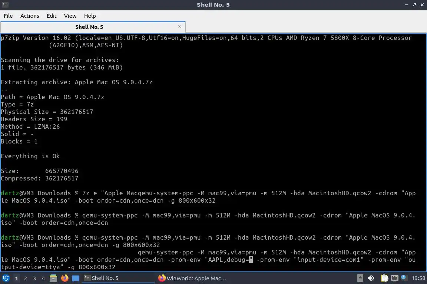Open the volume control tray icon

pos(371,278)
